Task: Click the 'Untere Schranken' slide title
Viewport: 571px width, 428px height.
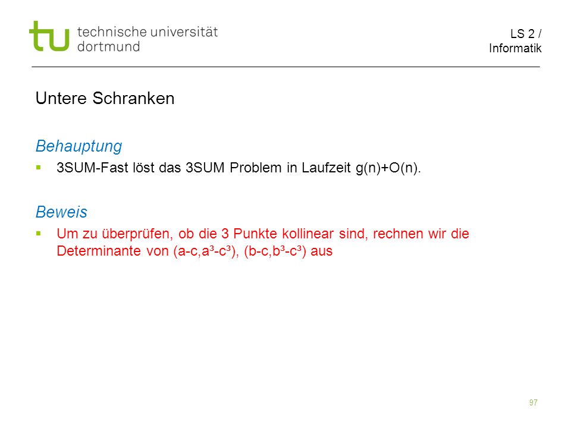Action: click(105, 98)
